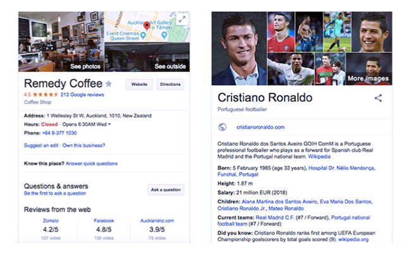
Task: Click the Ask a question button
Action: click(166, 189)
